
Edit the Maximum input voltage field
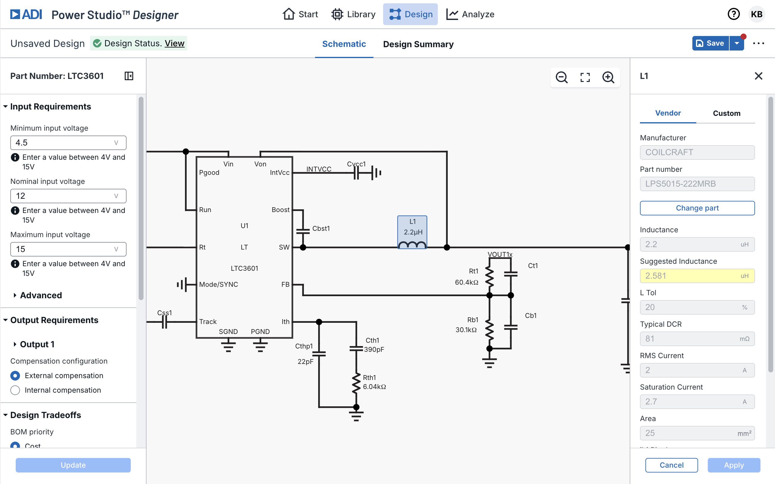pos(68,249)
